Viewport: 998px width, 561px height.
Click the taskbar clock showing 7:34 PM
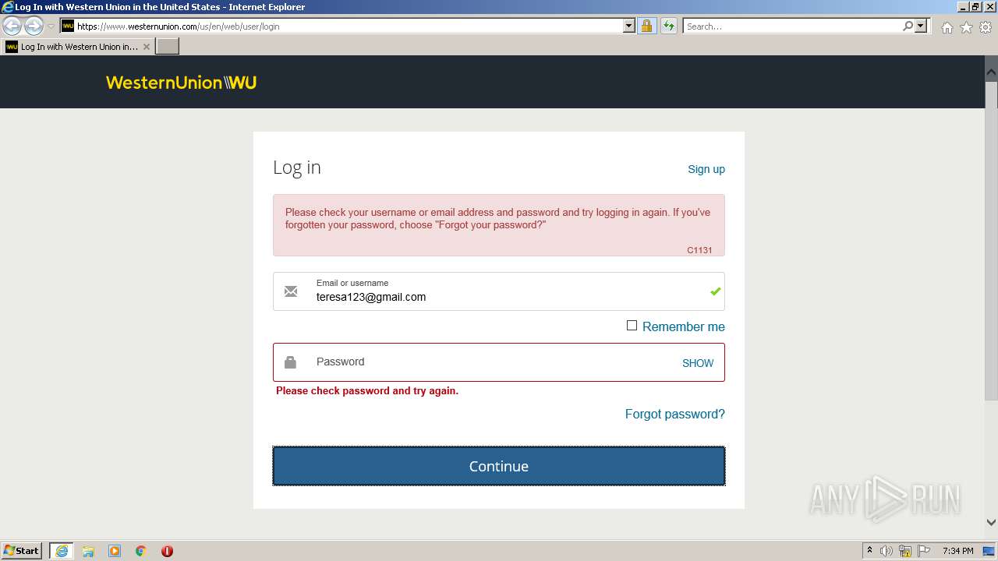(957, 551)
